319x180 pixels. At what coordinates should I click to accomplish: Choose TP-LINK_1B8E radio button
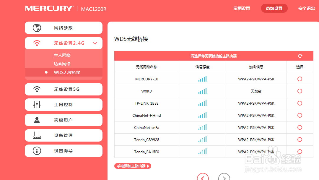300,103
